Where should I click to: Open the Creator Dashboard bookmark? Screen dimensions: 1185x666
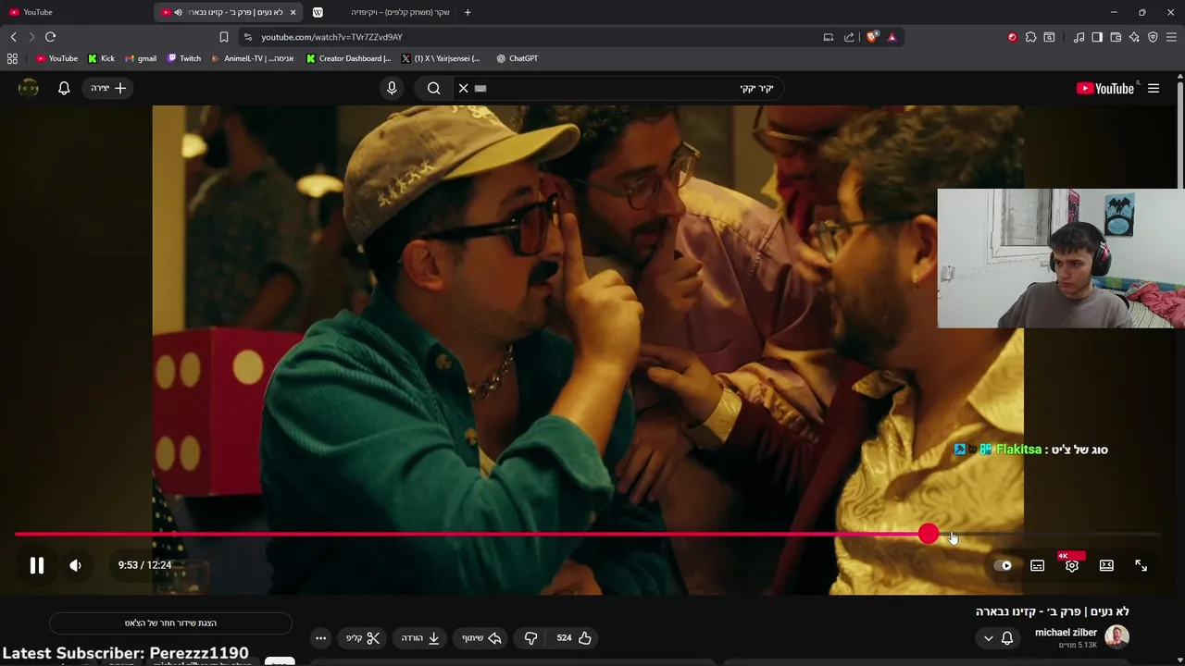[x=349, y=58]
